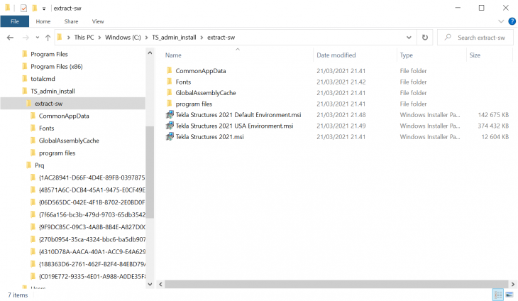The width and height of the screenshot is (518, 301).
Task: Select extract-sw in navigation tree
Action: [x=48, y=104]
